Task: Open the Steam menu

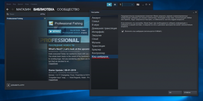Action: click(9, 4)
